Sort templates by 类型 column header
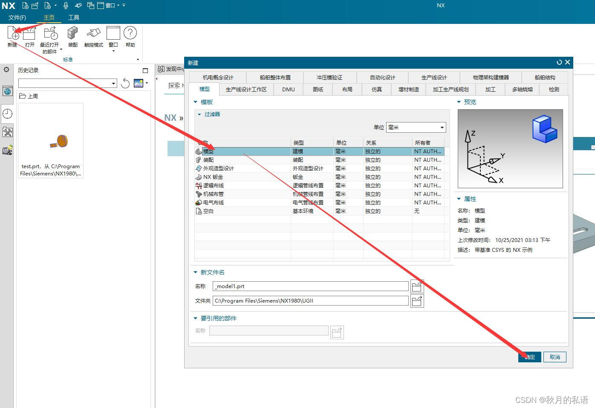 click(x=312, y=143)
